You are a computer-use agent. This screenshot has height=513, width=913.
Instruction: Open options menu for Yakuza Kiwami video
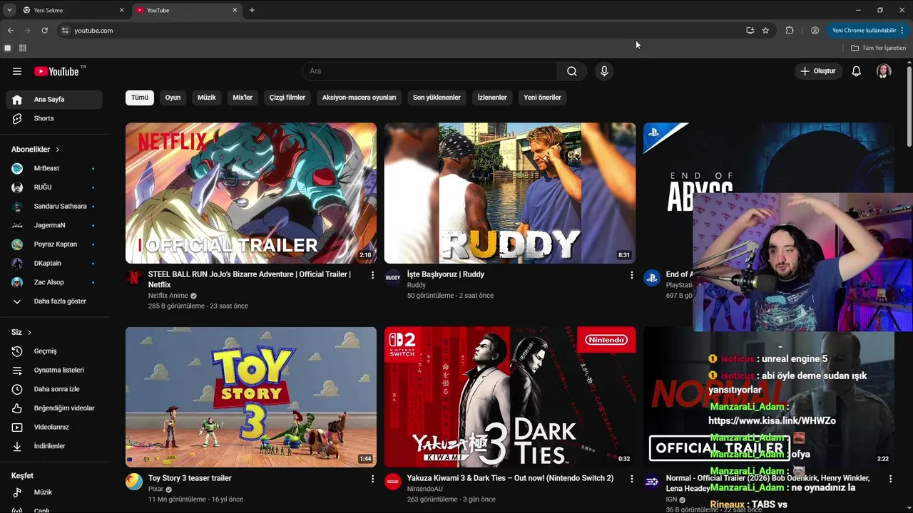click(631, 479)
